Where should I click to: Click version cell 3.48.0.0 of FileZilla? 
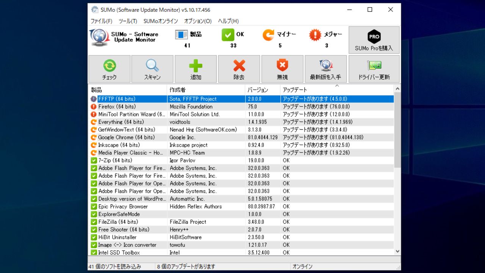tap(256, 222)
